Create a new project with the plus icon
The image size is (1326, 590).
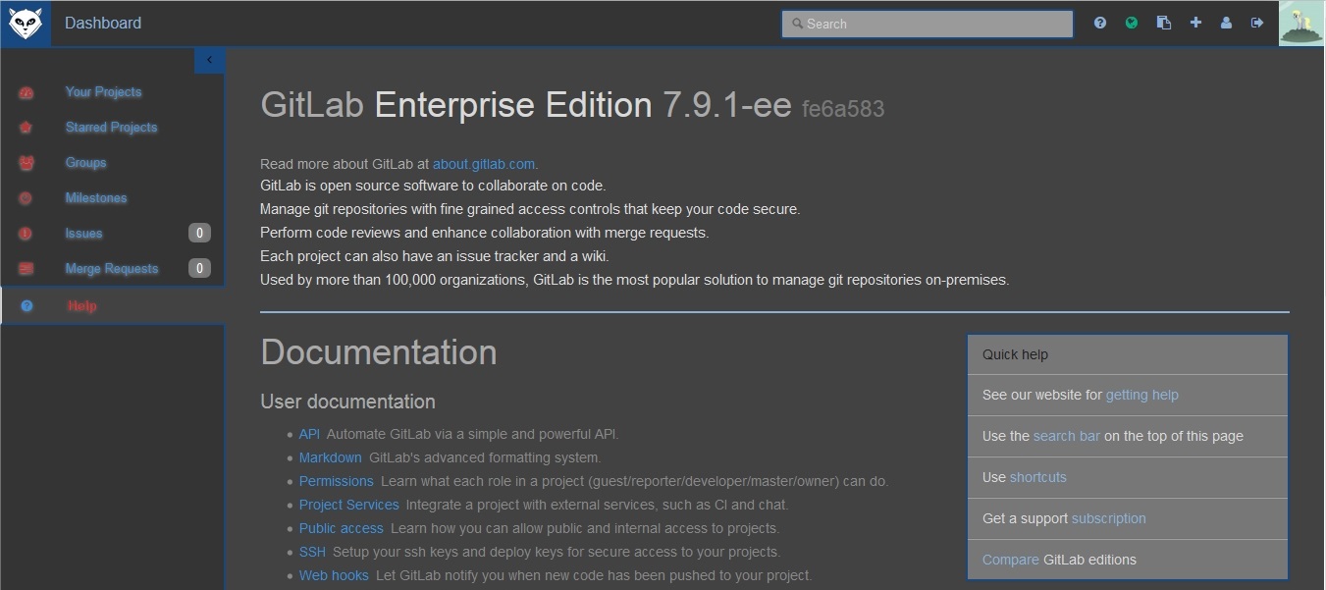coord(1195,23)
